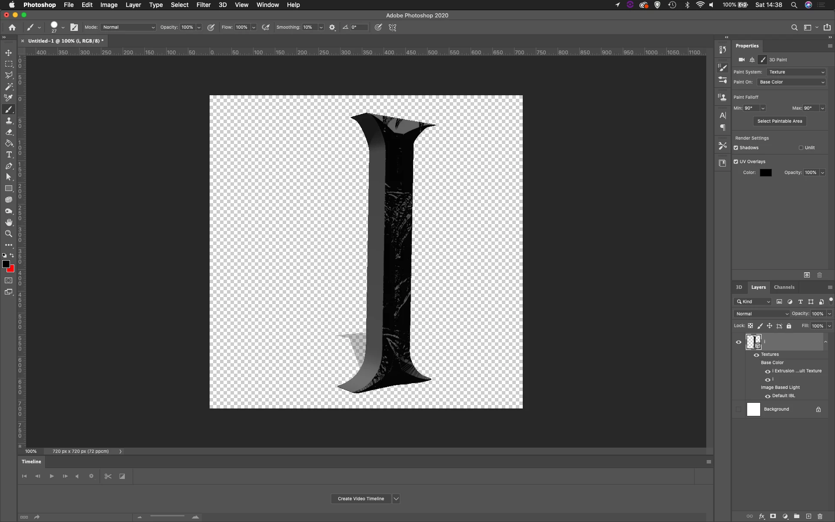Select the Horizontal Type tool
This screenshot has height=522, width=835.
coord(9,154)
